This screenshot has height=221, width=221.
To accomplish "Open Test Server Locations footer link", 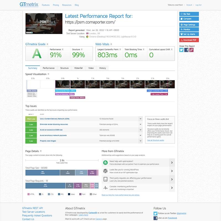I will (33, 212).
